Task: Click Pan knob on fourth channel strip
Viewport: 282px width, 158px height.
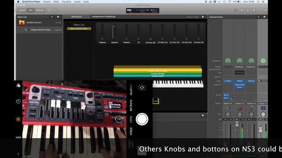Action: tap(263, 114)
